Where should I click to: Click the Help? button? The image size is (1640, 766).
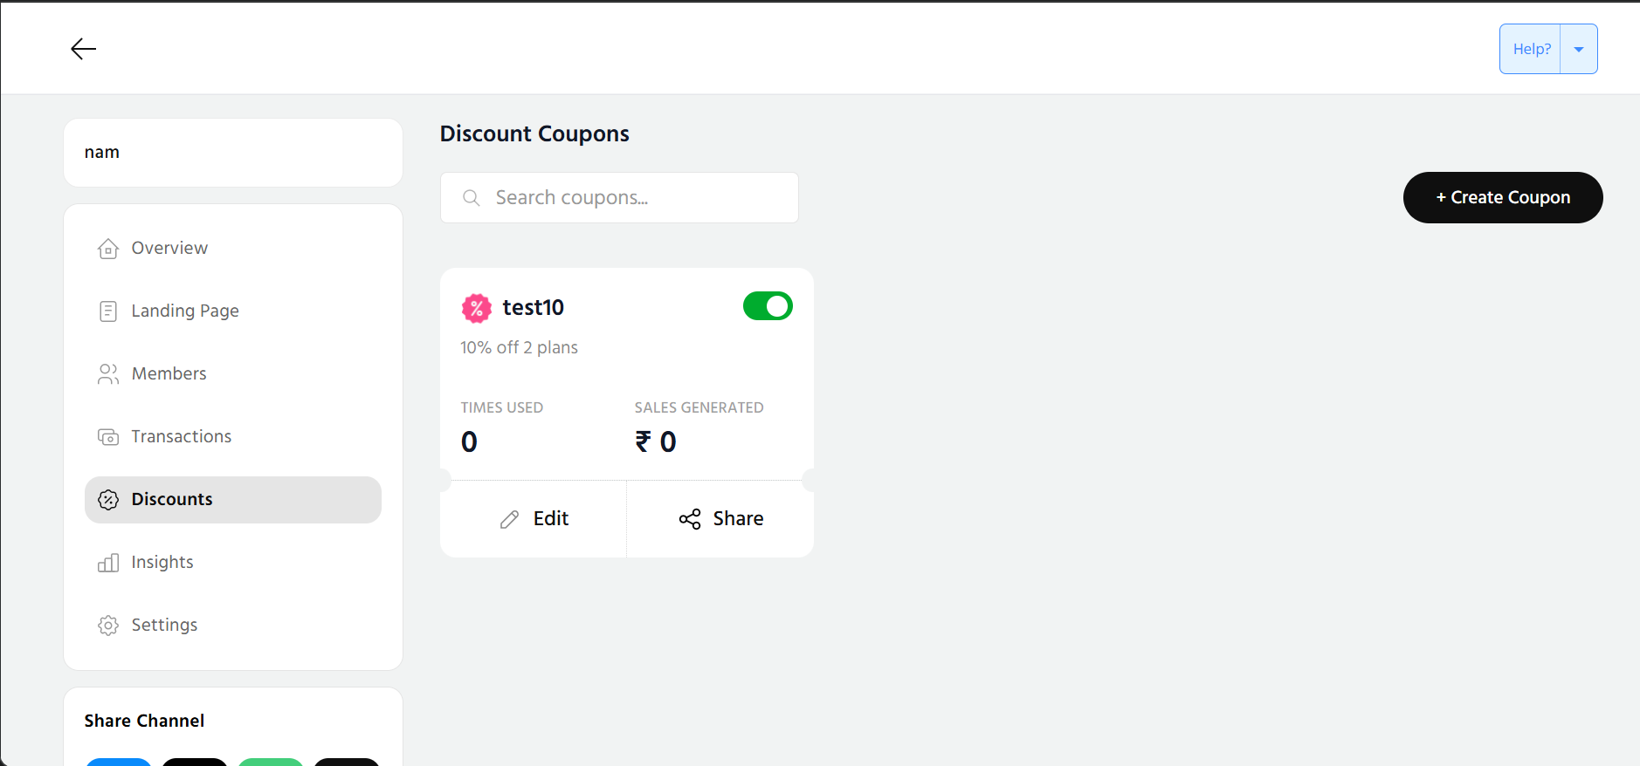click(1531, 50)
